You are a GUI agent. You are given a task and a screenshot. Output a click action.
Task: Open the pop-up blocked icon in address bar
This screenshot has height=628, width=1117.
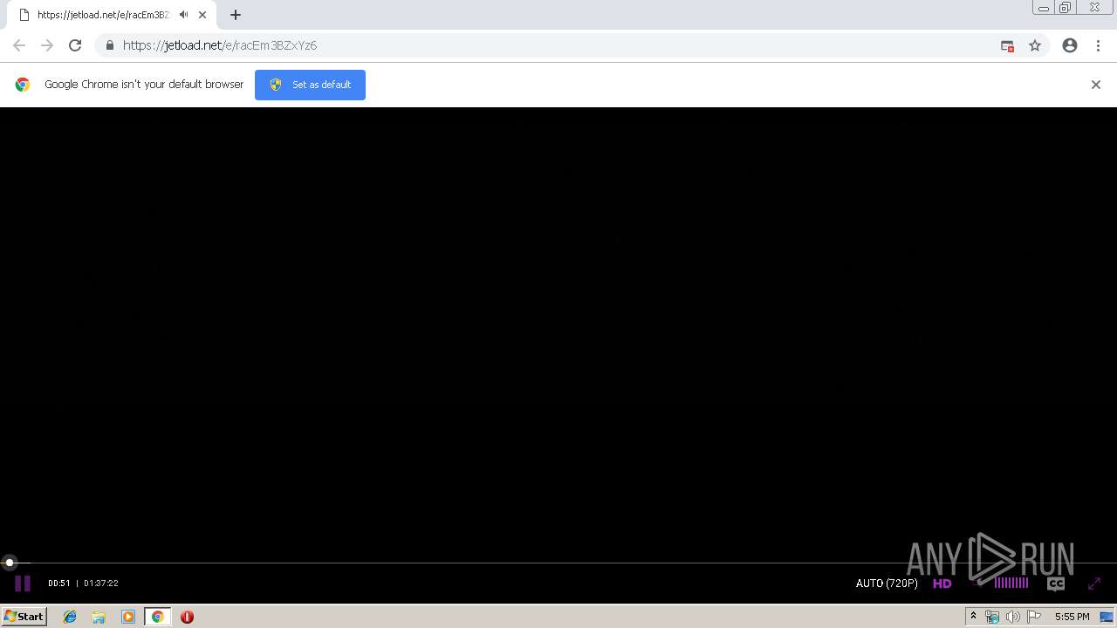pyautogui.click(x=1007, y=45)
